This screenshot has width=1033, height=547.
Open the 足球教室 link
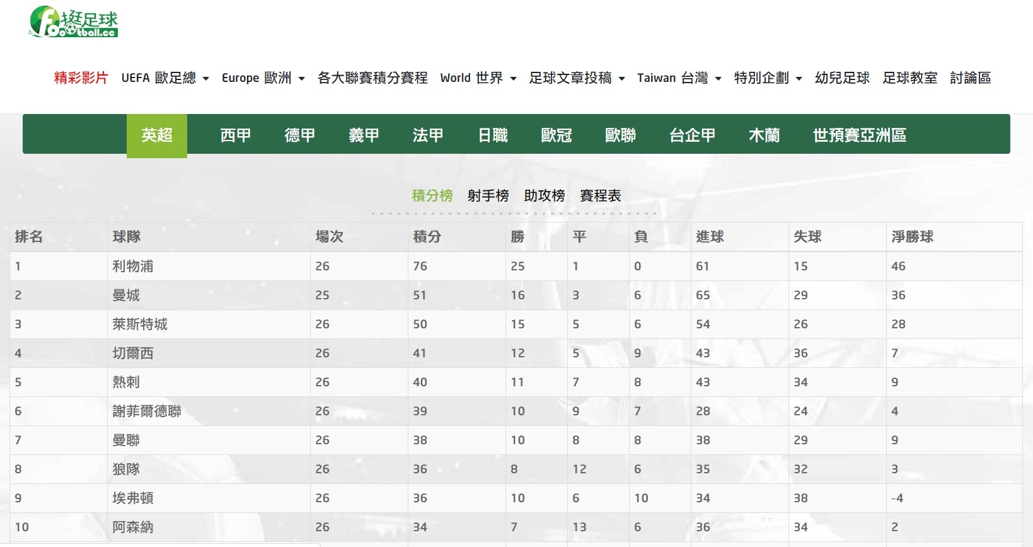(910, 78)
